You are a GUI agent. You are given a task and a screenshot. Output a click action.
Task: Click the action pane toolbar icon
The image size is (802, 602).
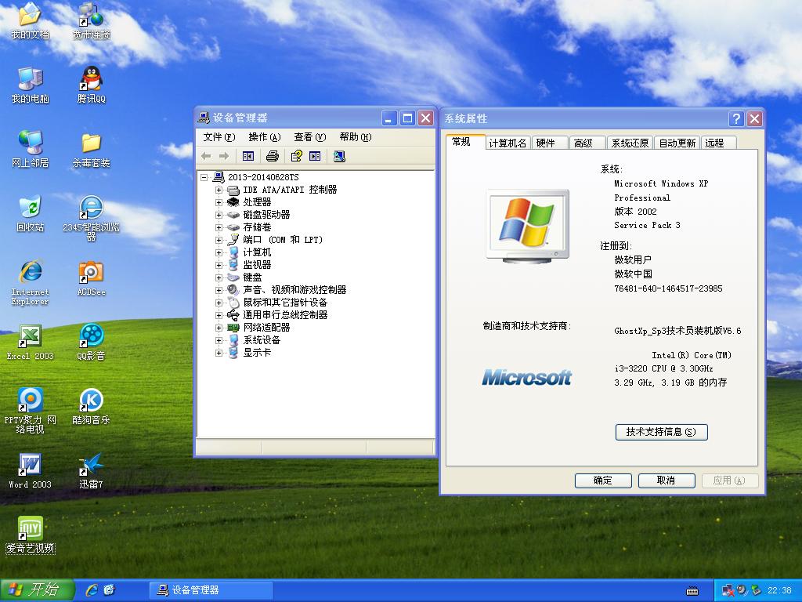click(315, 156)
